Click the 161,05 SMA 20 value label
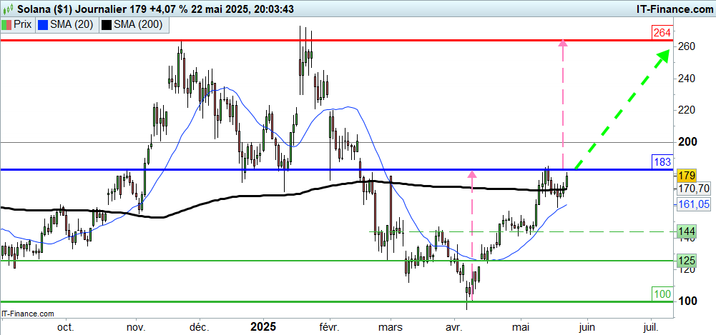 (x=692, y=204)
